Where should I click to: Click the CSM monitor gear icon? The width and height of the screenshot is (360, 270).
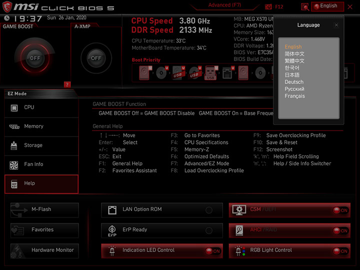click(x=239, y=210)
